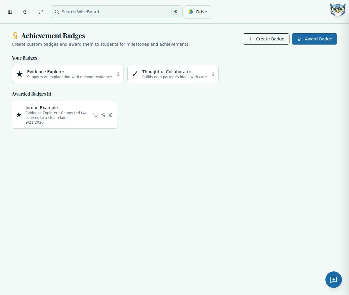Open the owl profile avatar
Image resolution: width=349 pixels, height=295 pixels.
coord(338,10)
